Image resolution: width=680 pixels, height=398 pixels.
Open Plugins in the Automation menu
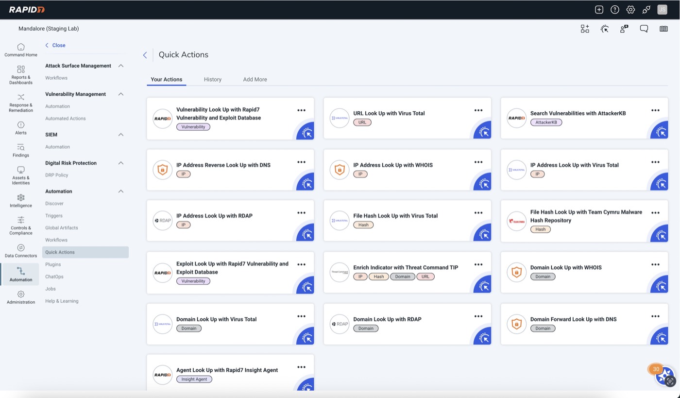click(53, 264)
